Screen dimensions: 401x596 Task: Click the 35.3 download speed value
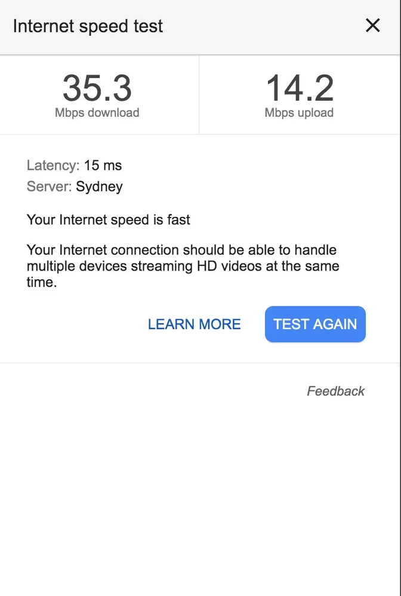(97, 88)
